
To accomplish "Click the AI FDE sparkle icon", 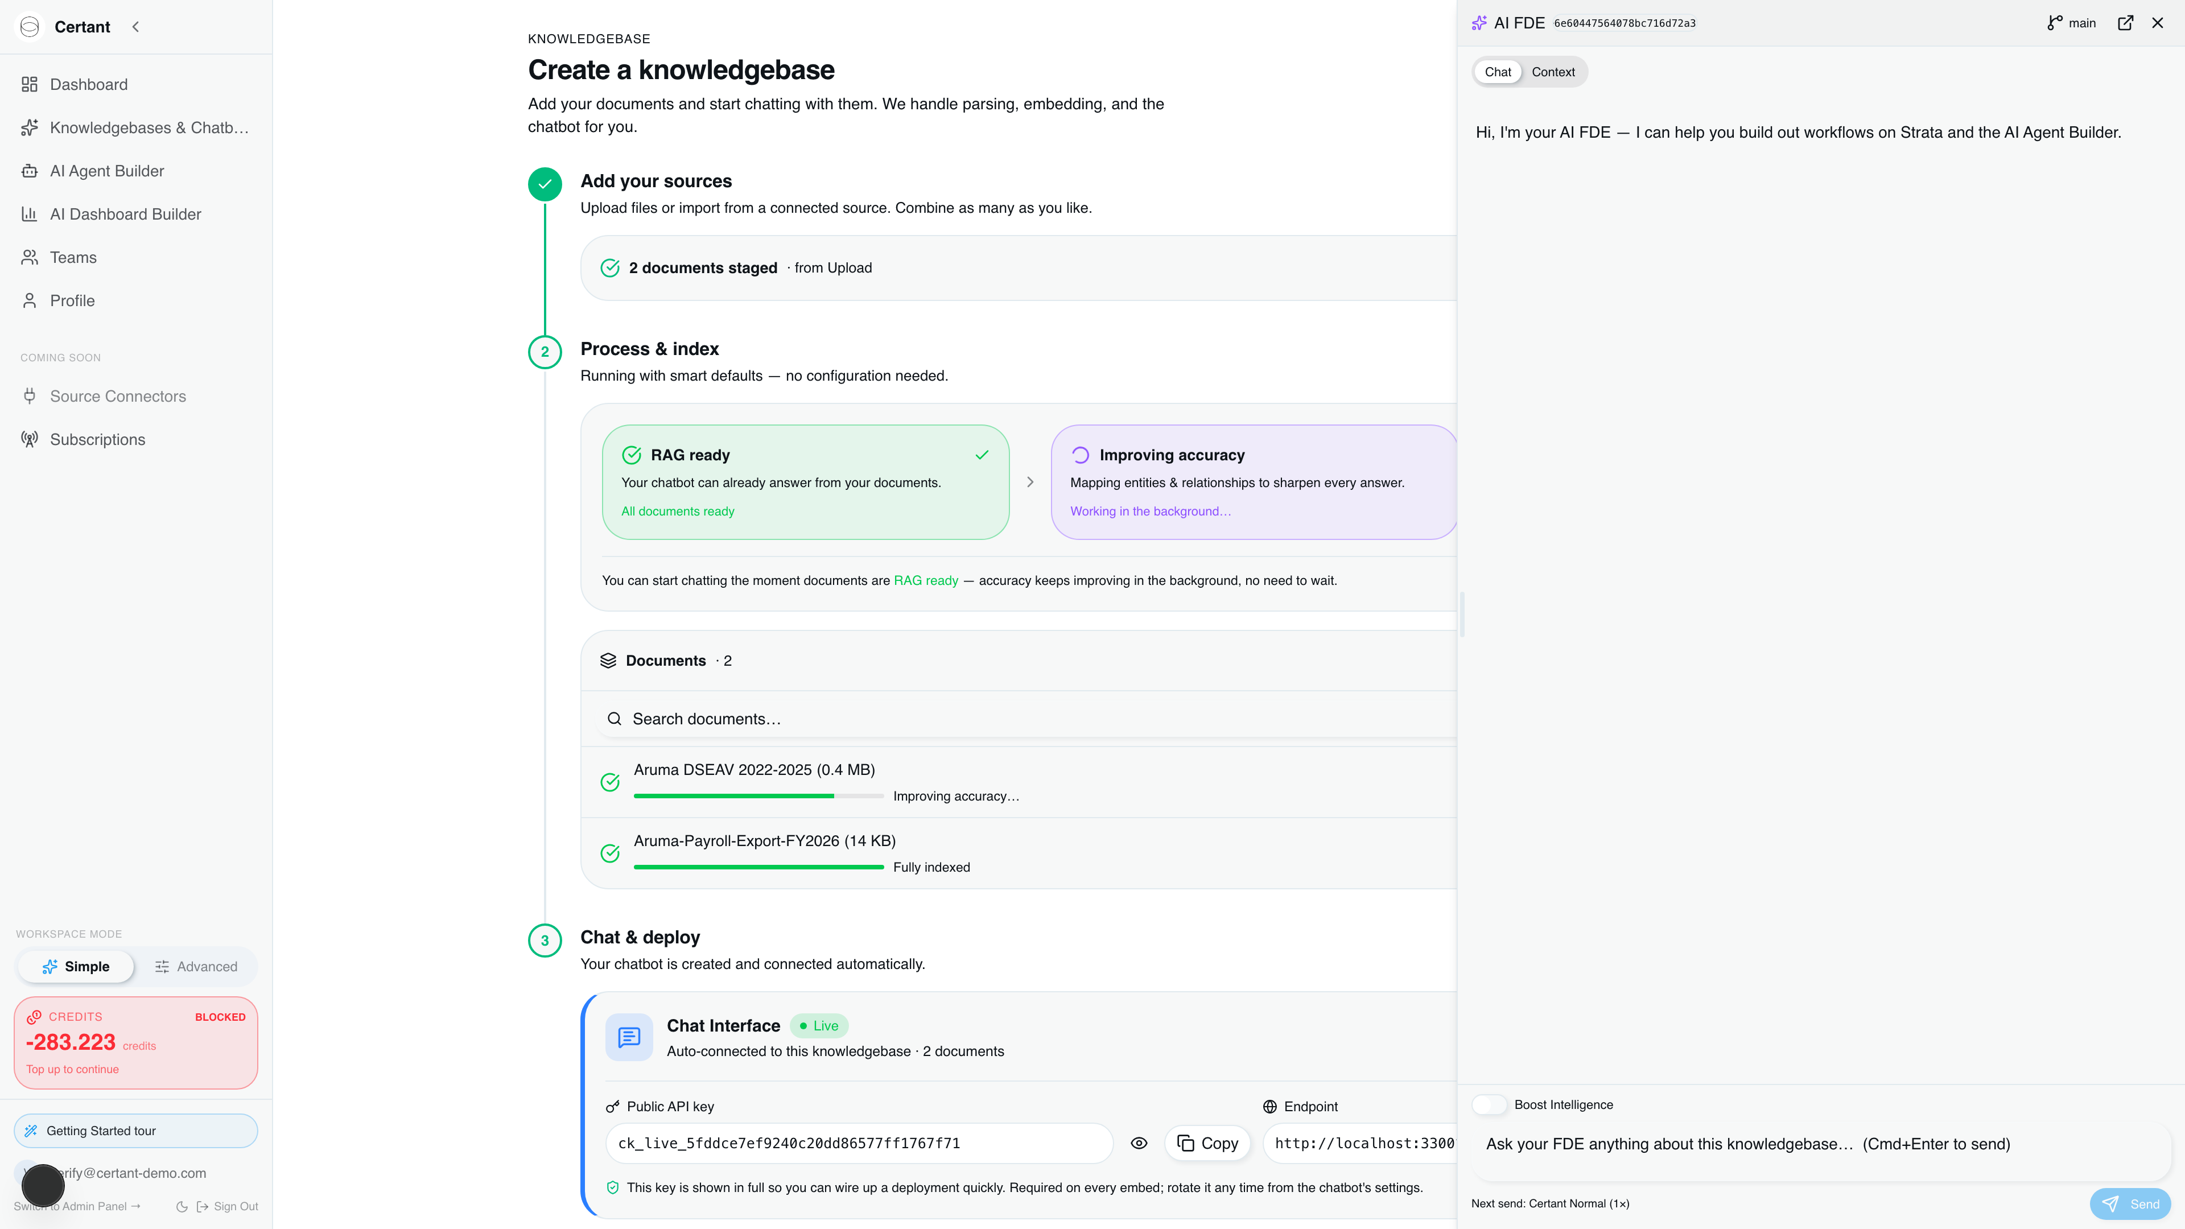I will pos(1479,23).
